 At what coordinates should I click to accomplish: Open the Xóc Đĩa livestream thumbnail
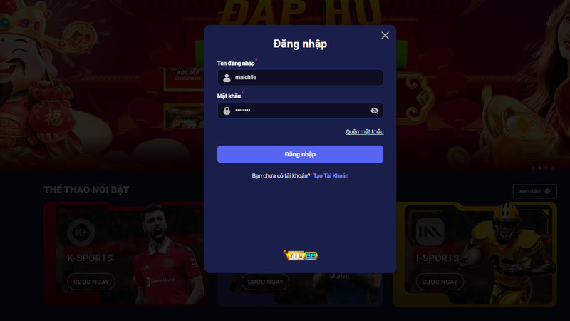pos(185,78)
